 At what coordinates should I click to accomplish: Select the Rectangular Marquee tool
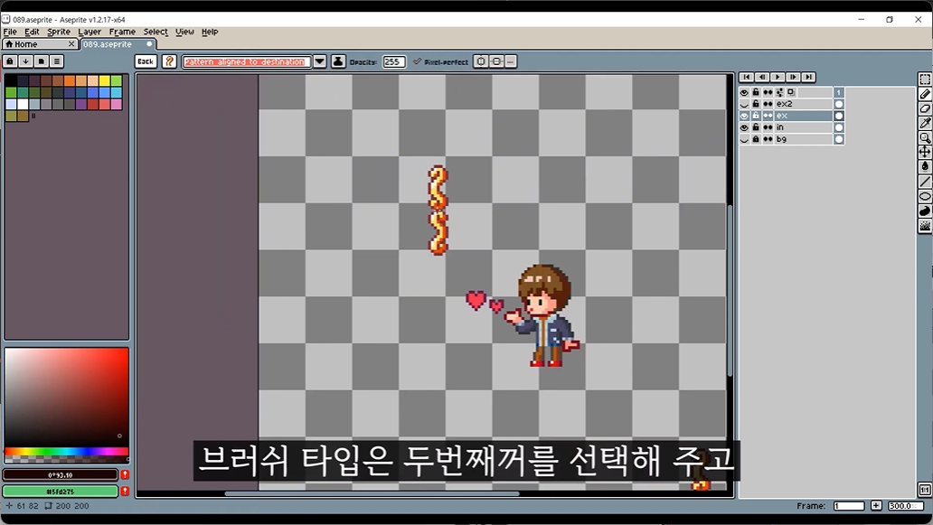click(925, 80)
